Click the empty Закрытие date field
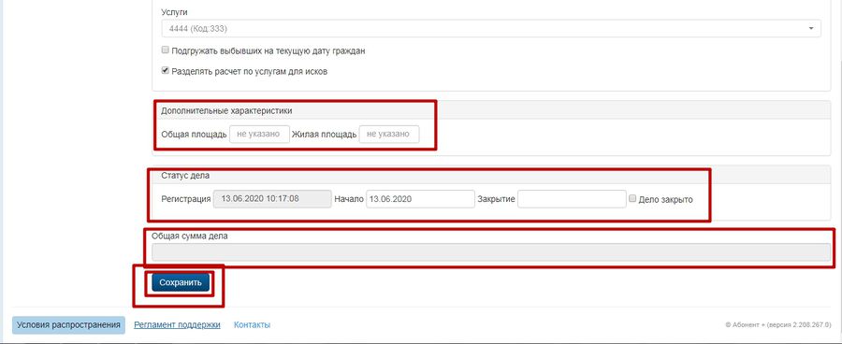The height and width of the screenshot is (344, 842). point(572,198)
